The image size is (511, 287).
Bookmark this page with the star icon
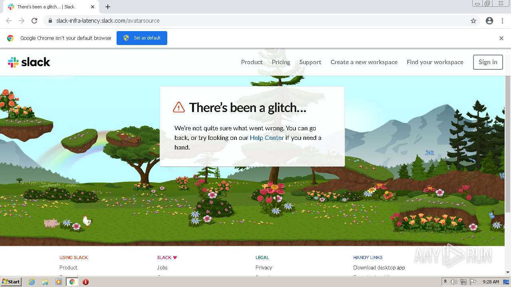(x=473, y=21)
